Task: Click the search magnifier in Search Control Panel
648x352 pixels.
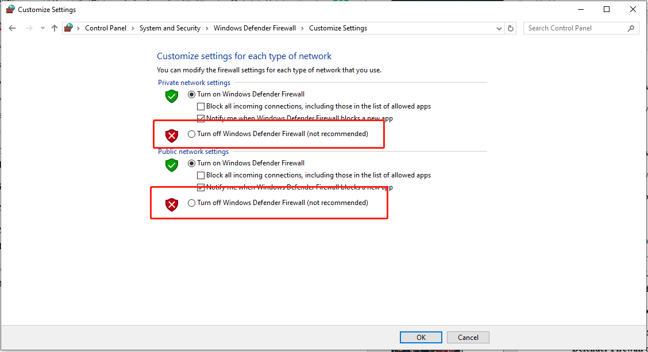Action: click(631, 28)
